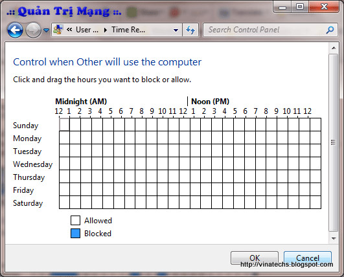344x277 pixels.
Task: Click the 'Noon (PM)' header
Action: pos(210,102)
